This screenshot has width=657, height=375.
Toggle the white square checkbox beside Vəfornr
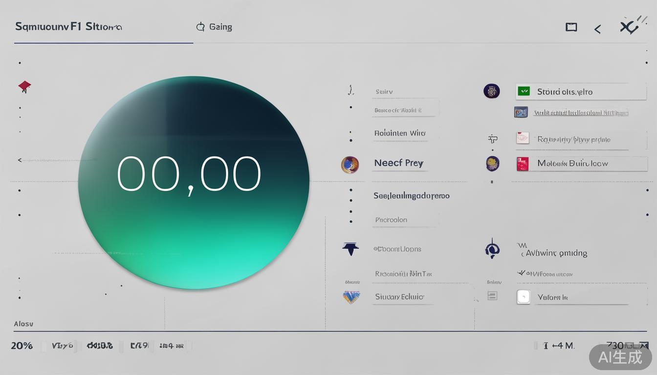(x=524, y=297)
